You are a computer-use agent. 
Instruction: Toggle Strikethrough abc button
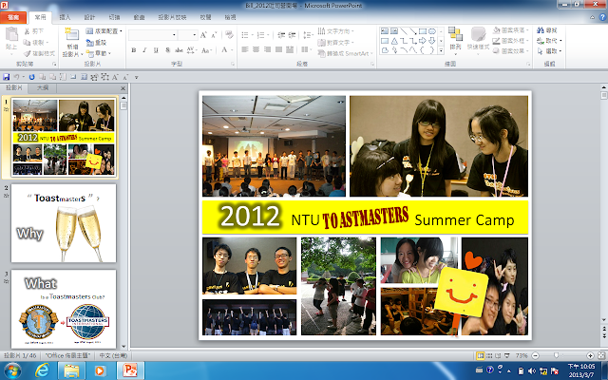tap(179, 50)
